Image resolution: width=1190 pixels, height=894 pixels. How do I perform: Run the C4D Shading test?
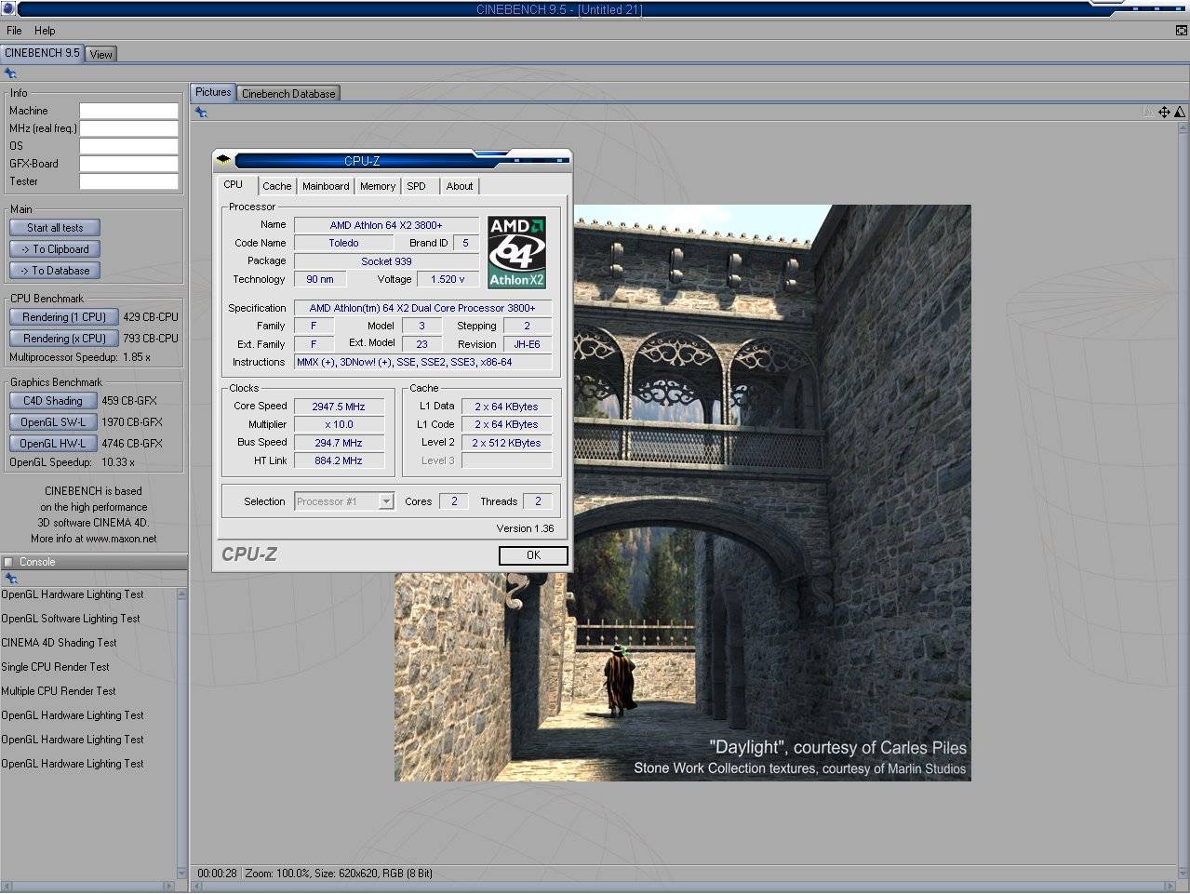click(x=53, y=401)
